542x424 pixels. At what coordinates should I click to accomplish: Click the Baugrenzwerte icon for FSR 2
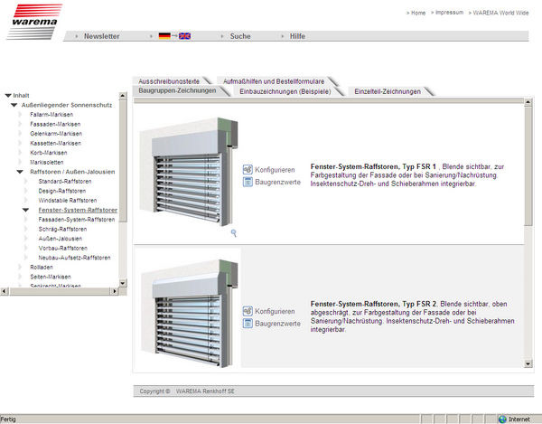click(248, 323)
